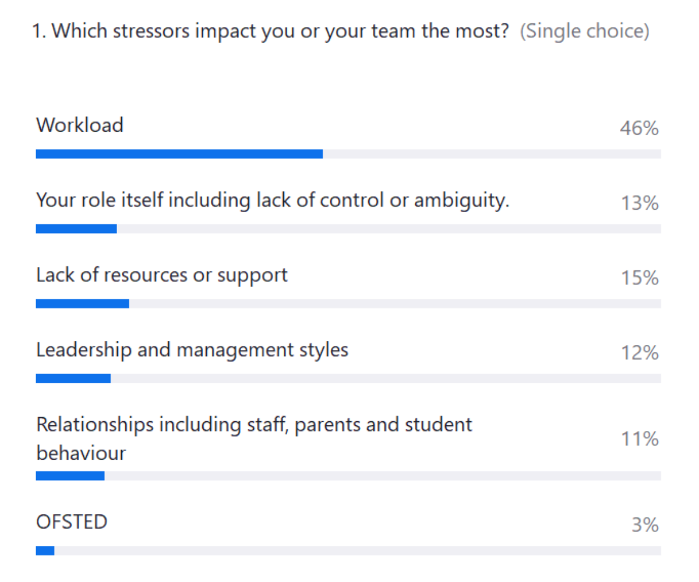Click the "(Single choice)" label
This screenshot has height=582, width=699.
point(584,31)
